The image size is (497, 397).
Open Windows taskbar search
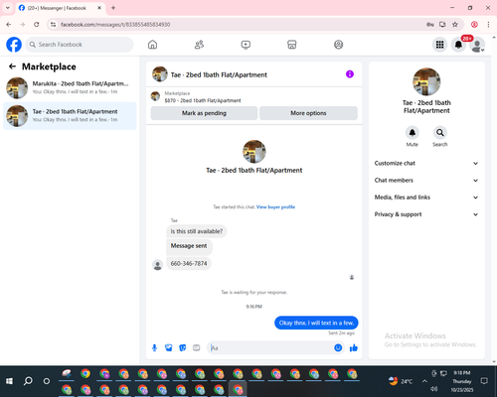28,381
